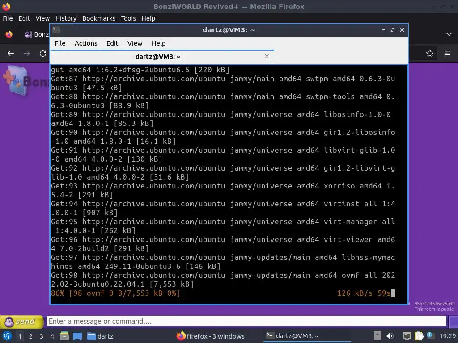Switch to workspace 4 in the pager
Image resolution: width=458 pixels, height=343 pixels.
coord(52,336)
